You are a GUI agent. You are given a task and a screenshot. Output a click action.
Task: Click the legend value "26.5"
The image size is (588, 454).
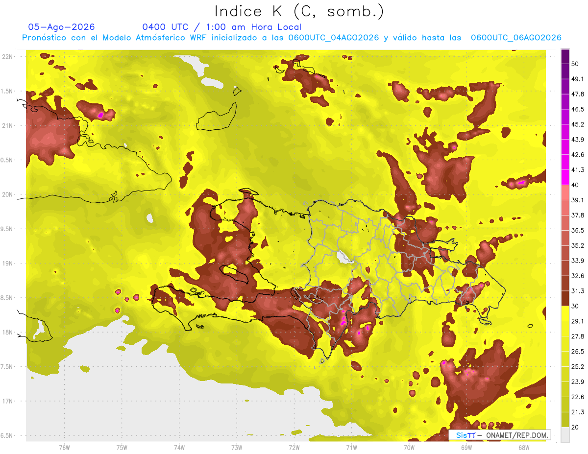577,352
